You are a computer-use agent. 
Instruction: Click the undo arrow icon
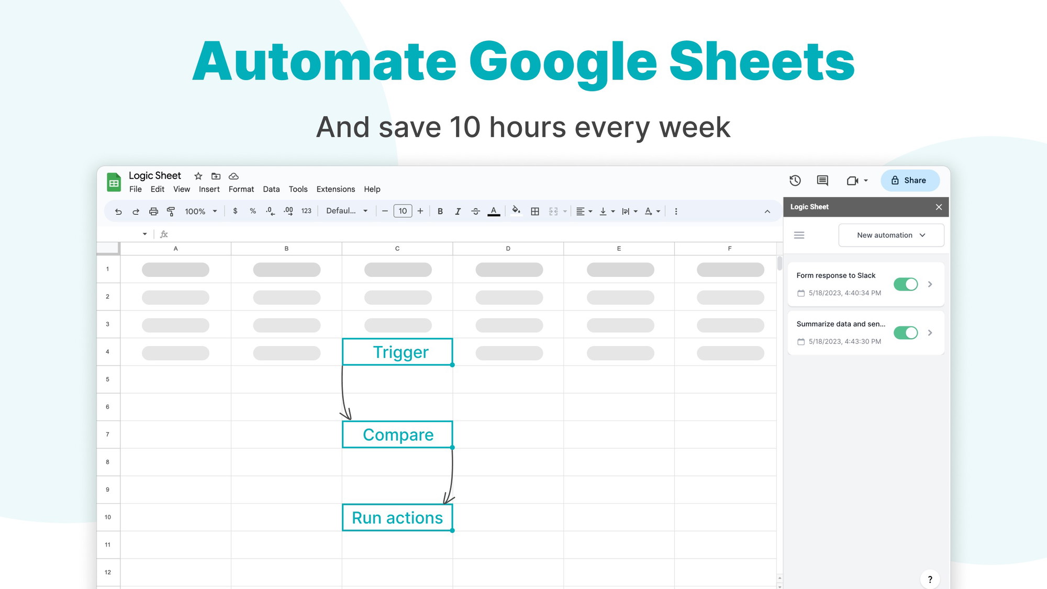click(x=118, y=212)
